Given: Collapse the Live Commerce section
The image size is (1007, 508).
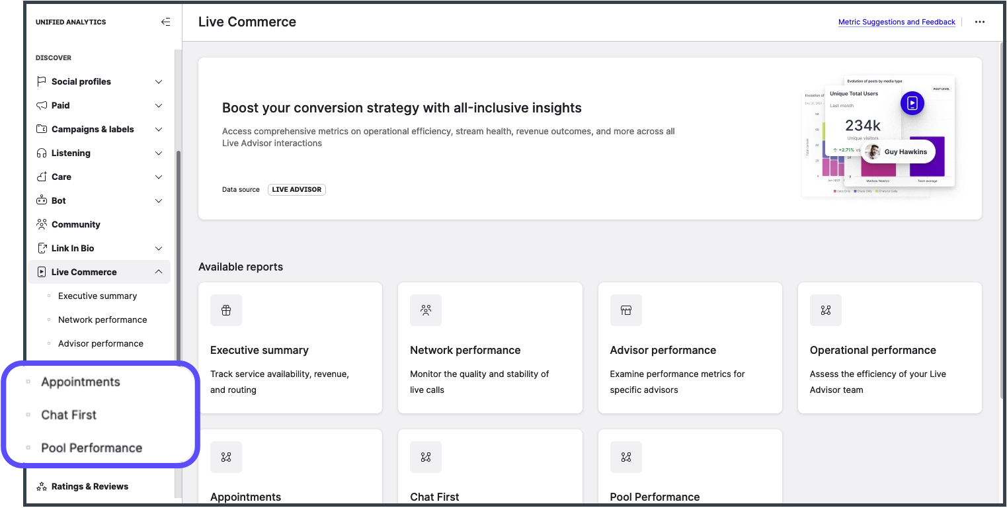Looking at the screenshot, I should (159, 272).
